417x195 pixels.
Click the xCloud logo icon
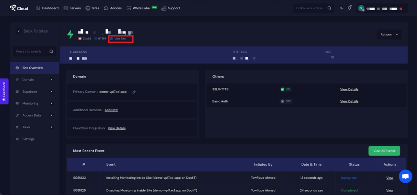(13, 8)
